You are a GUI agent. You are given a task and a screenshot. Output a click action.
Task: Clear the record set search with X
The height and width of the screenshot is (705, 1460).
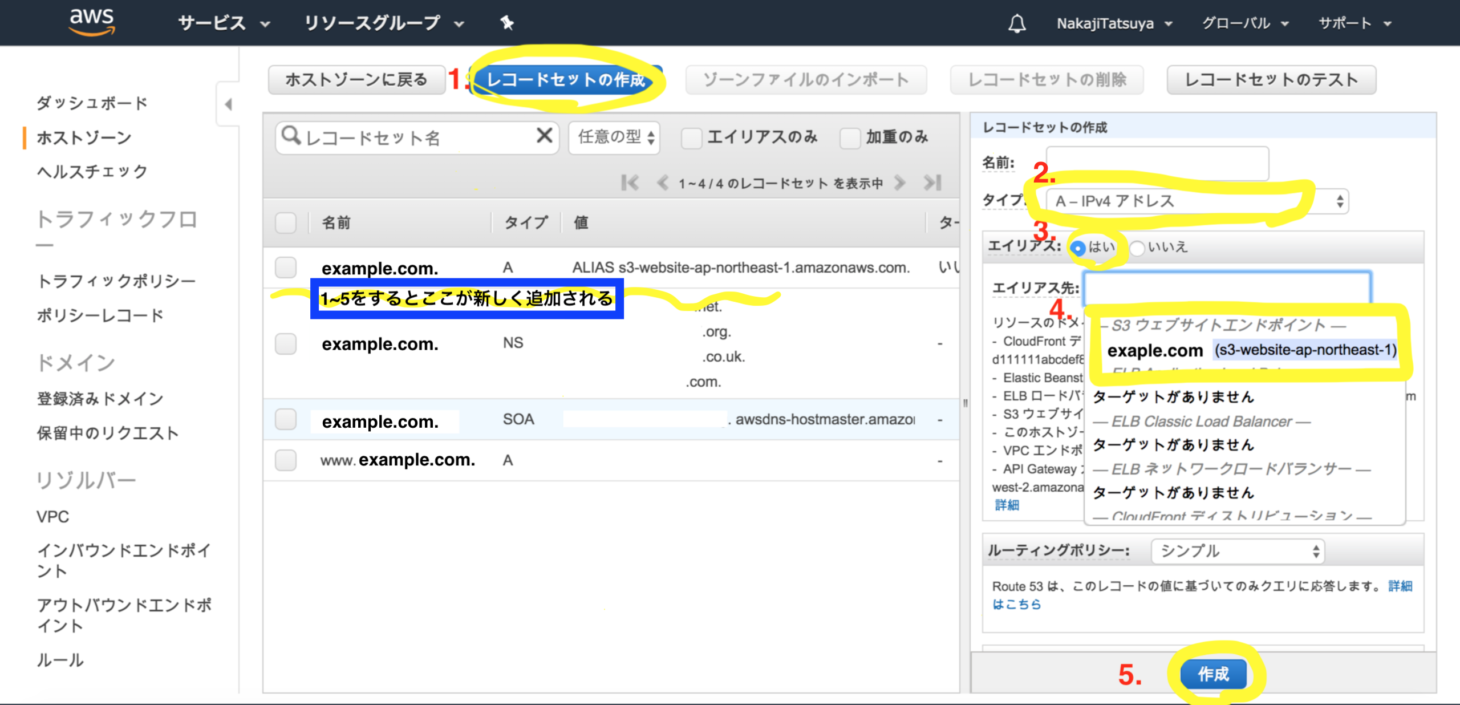pyautogui.click(x=545, y=136)
